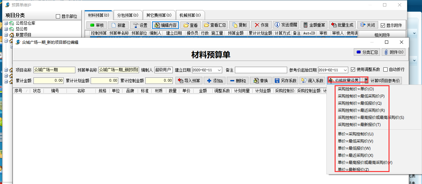Viewport: 422px width, 184px height.
Task: Enable the 自动折行 checkbox
Action: click(x=385, y=70)
